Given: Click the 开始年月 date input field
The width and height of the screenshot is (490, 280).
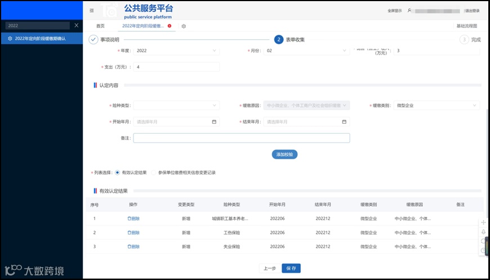Looking at the screenshot, I should click(x=176, y=121).
